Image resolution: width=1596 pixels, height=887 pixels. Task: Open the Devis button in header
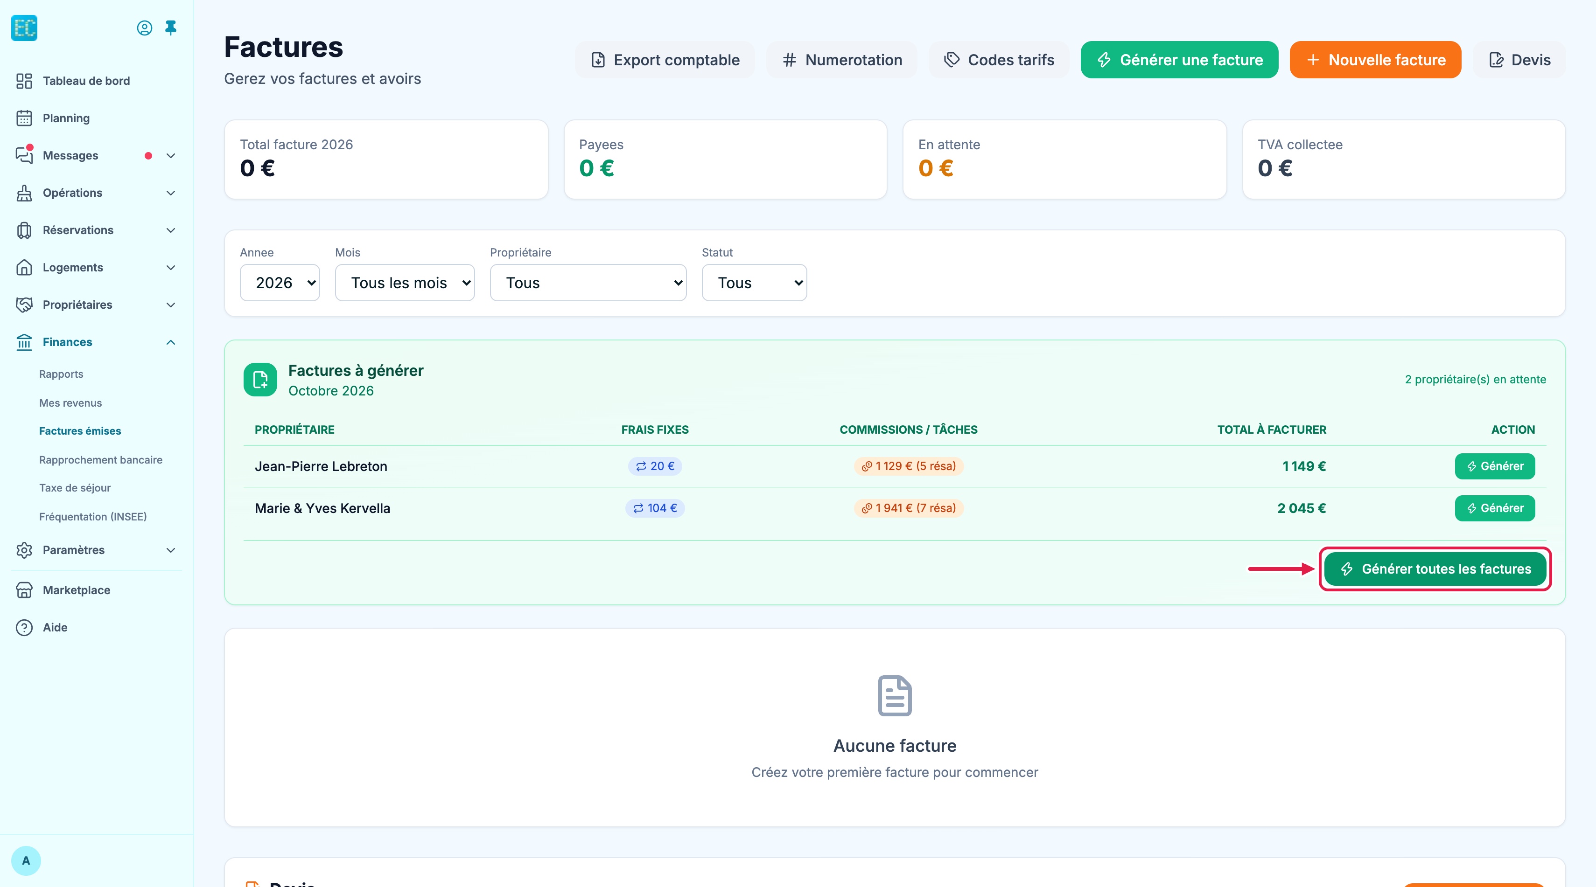pyautogui.click(x=1519, y=60)
